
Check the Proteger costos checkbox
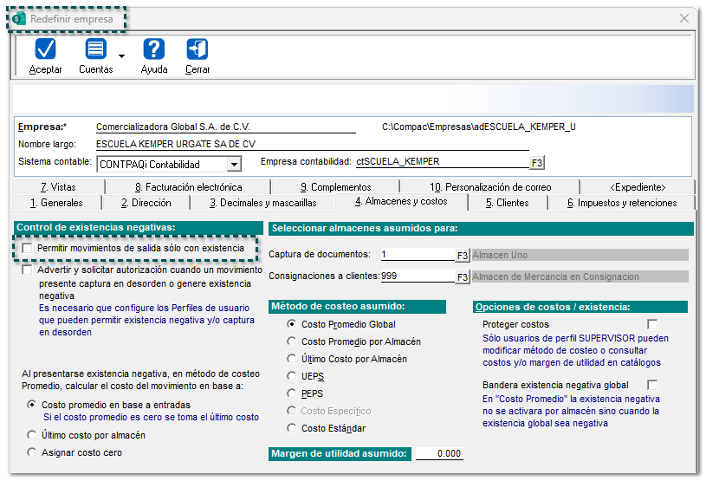pos(652,324)
